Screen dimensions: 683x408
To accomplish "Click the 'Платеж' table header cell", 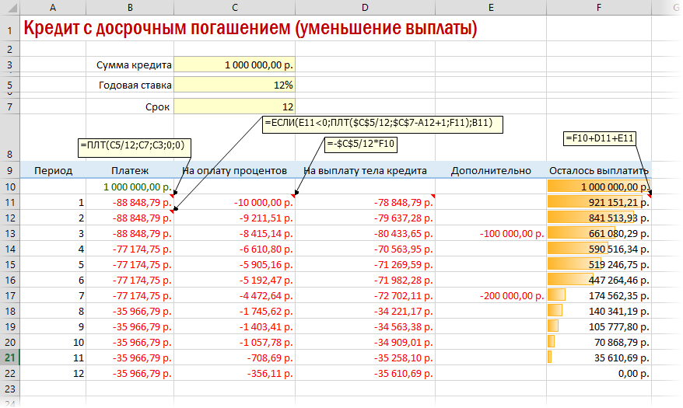I will [x=130, y=170].
